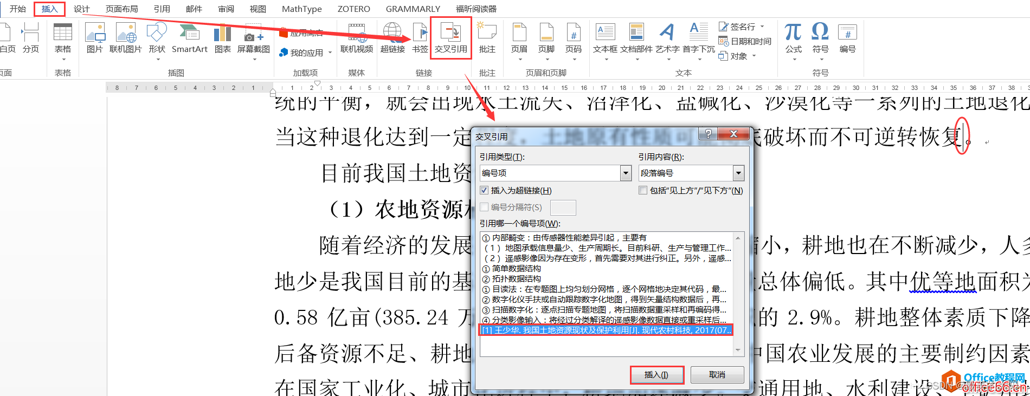The width and height of the screenshot is (1030, 396).
Task: Click the dialog Help question-mark button
Action: coord(708,134)
